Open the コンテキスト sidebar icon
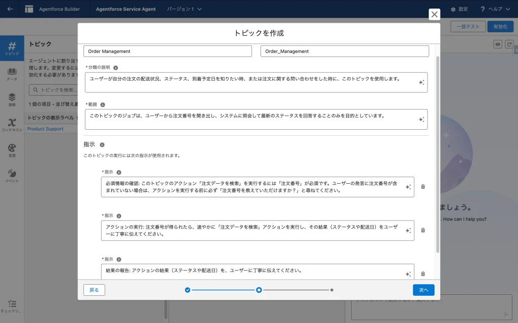Viewport: 518px width, 323px height. tap(12, 125)
